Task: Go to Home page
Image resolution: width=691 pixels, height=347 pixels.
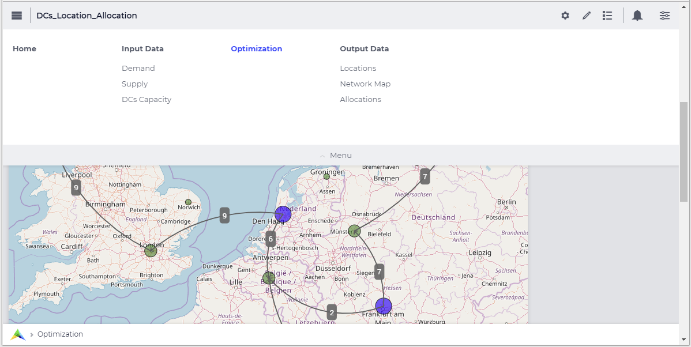Action: tap(24, 49)
